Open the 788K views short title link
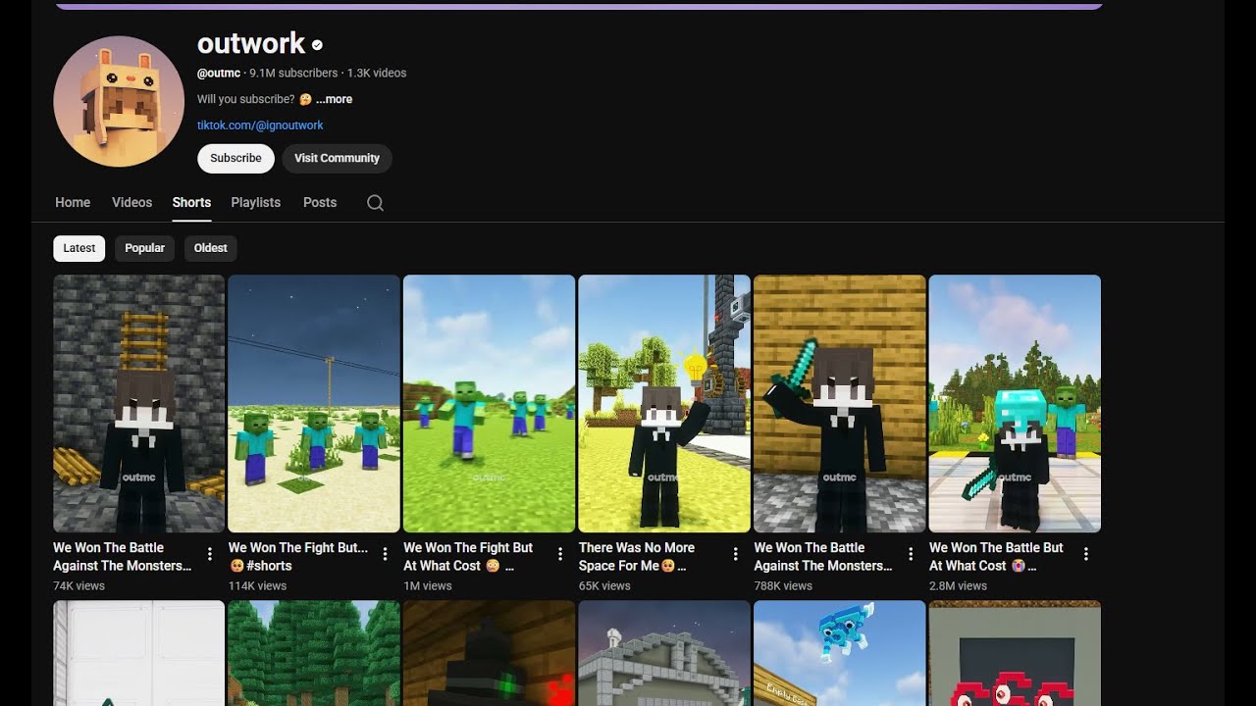Image resolution: width=1256 pixels, height=706 pixels. tap(823, 556)
